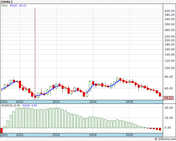
Task: Click the 60.00 price axis label
Action: pos(169,88)
